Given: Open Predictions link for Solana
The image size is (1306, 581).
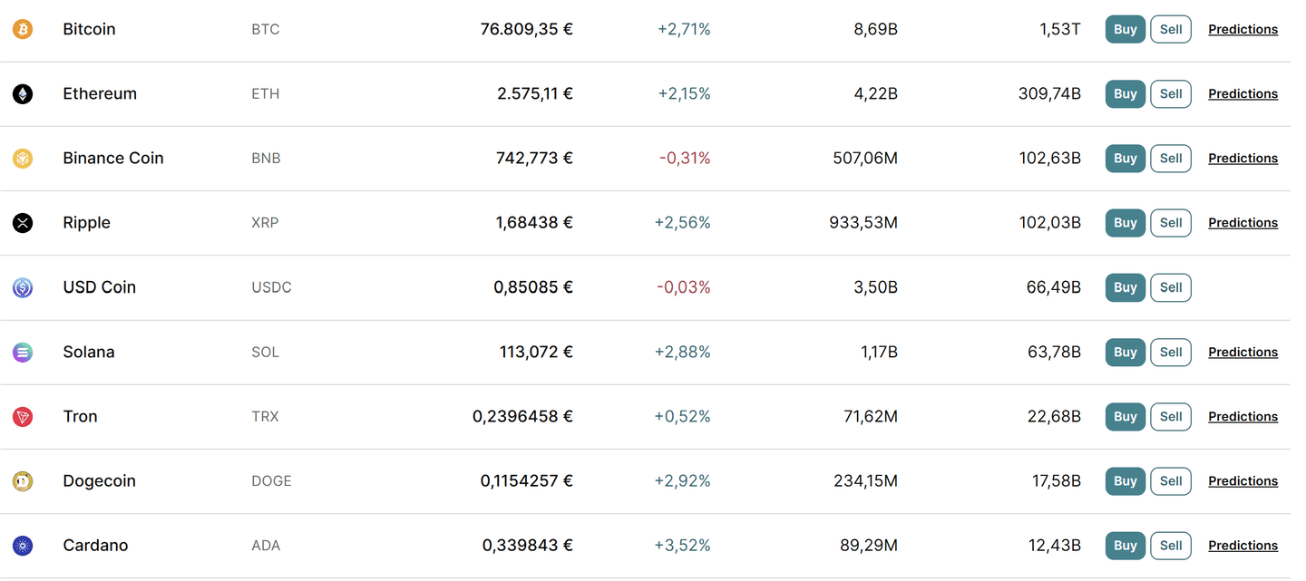Looking at the screenshot, I should point(1243,353).
